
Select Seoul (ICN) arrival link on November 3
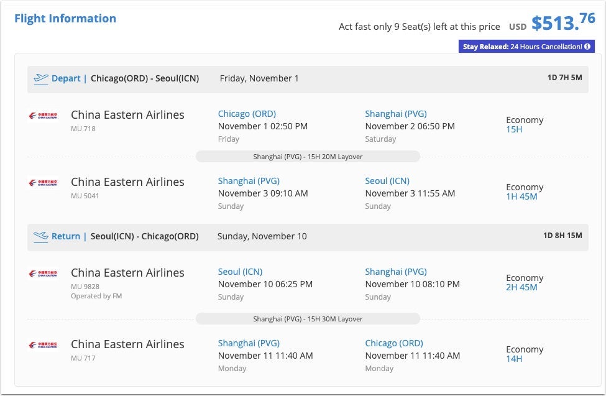point(387,181)
